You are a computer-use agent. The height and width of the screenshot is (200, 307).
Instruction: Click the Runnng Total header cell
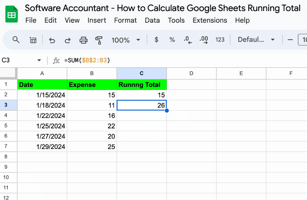142,84
